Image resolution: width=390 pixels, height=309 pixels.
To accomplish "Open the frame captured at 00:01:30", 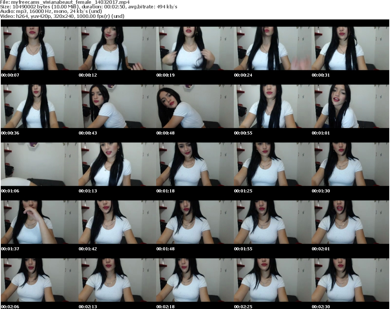I will tap(350, 164).
